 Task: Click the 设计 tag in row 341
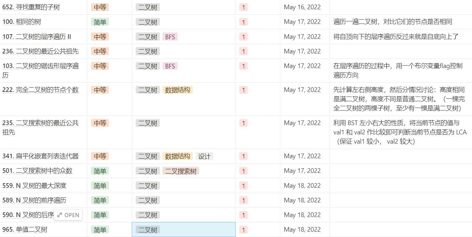click(x=204, y=156)
